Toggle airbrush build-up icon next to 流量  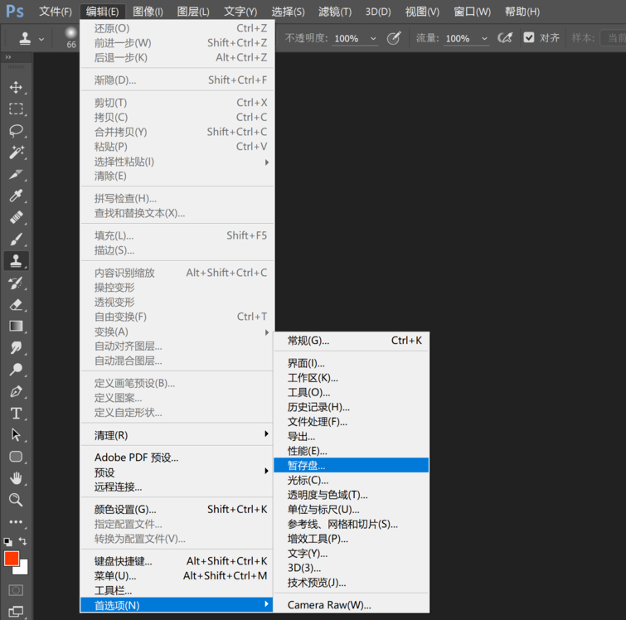pyautogui.click(x=505, y=38)
